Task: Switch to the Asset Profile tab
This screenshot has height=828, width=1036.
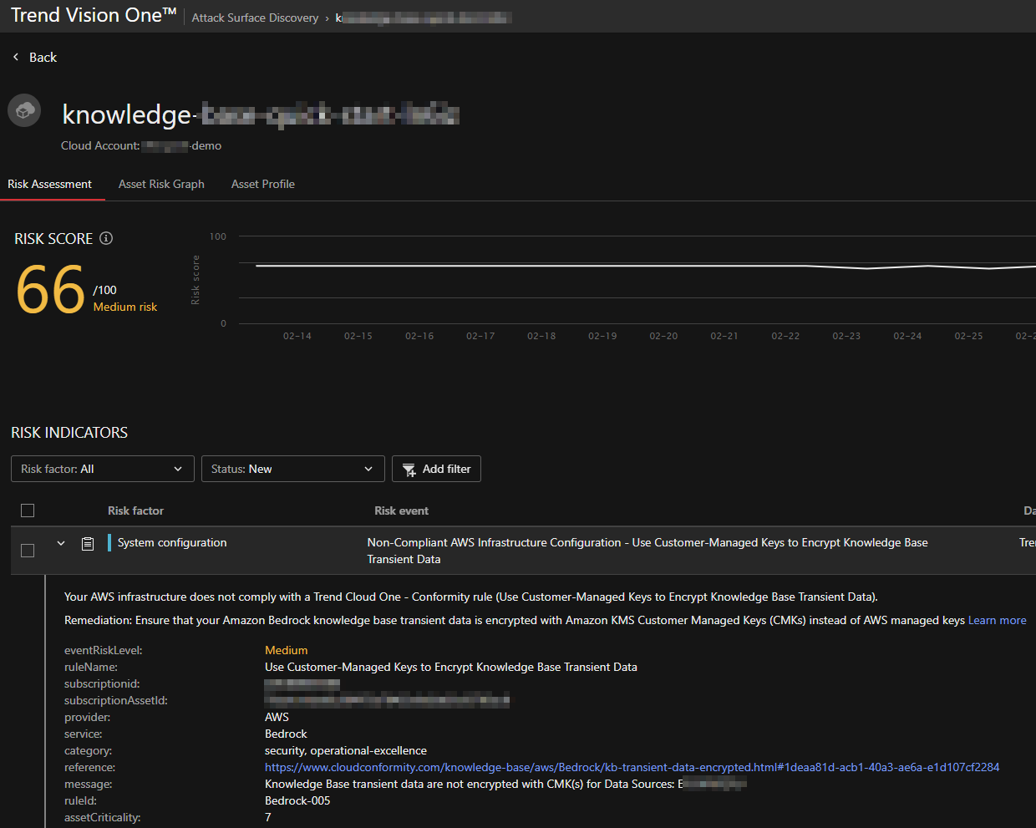Action: 263,184
